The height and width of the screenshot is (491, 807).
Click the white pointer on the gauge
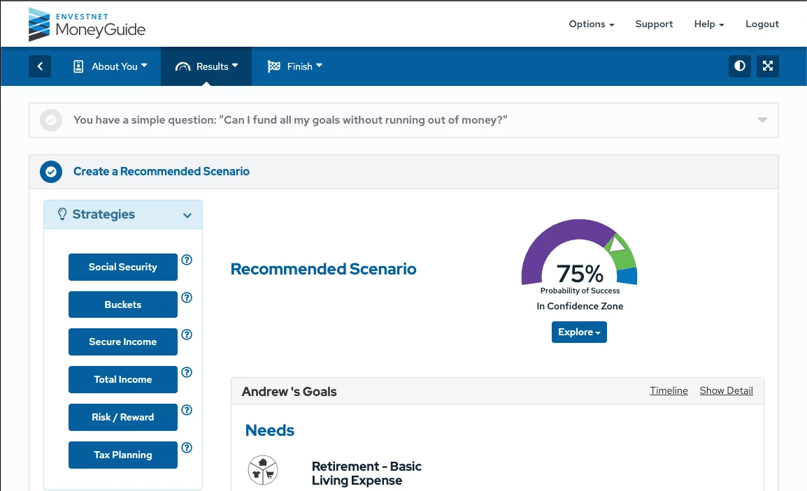[x=615, y=244]
